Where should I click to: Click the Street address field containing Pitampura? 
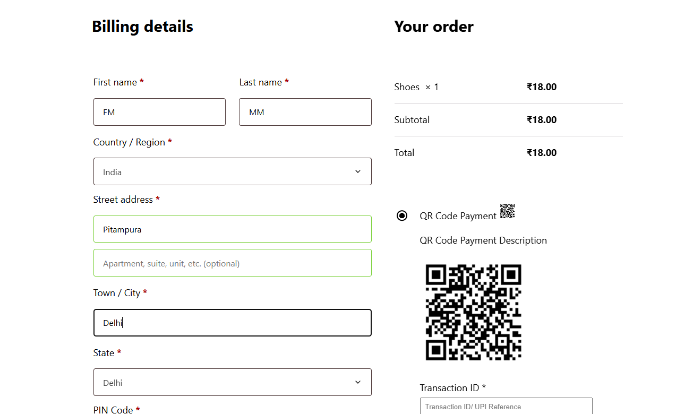tap(232, 229)
